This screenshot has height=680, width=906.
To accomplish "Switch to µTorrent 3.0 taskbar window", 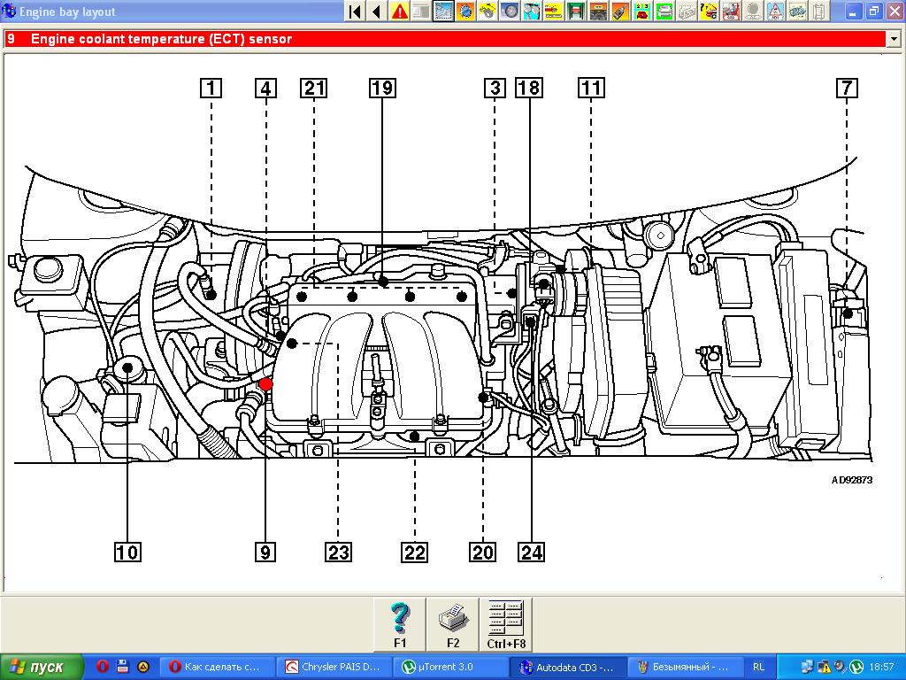I will coord(451,667).
